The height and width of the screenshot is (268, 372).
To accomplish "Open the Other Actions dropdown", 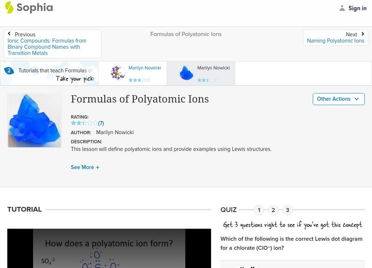I will [x=339, y=99].
